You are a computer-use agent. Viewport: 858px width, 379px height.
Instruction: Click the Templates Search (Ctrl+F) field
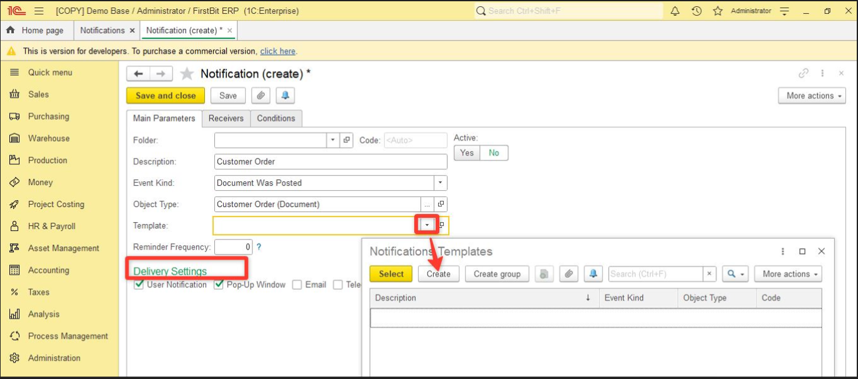(x=656, y=274)
